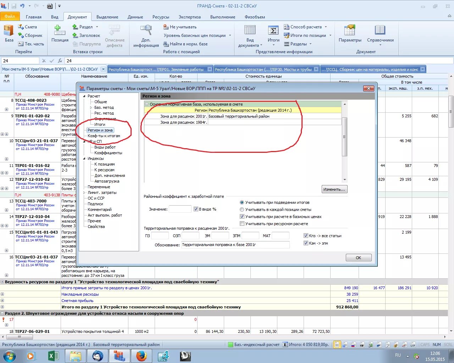Switch to the Ресурсы ribbon tab
Viewport: 454px width, 363px height.
pos(161,17)
